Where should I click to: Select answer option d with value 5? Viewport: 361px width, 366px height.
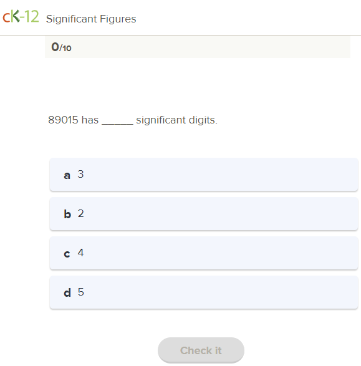pos(204,292)
